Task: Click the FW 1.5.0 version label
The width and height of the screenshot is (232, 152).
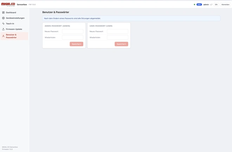Action: 32,5
